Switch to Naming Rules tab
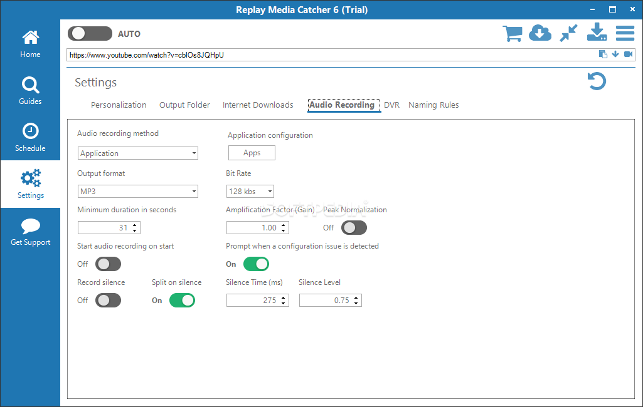 433,105
